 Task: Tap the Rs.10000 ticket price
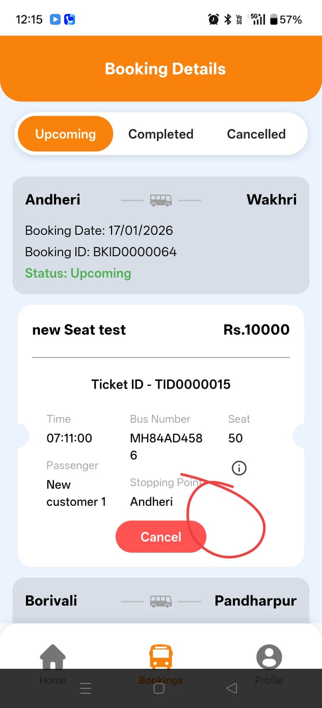coord(256,330)
